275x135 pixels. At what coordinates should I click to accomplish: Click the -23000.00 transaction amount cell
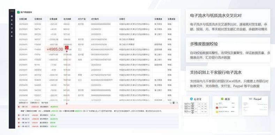(53, 39)
